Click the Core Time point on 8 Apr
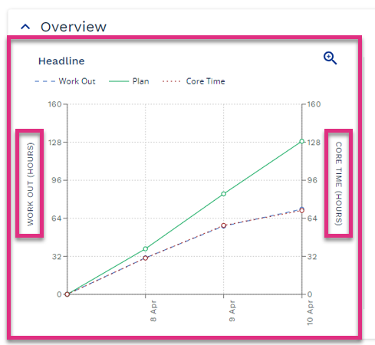Image resolution: width=375 pixels, height=345 pixels. coord(146,258)
